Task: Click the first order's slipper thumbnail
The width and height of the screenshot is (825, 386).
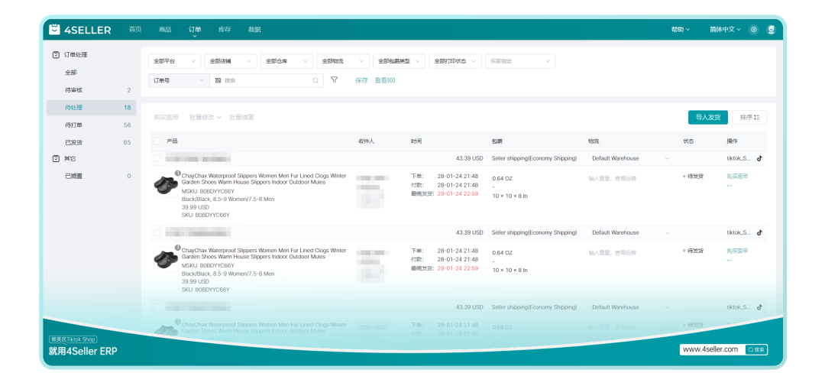Action: click(166, 185)
